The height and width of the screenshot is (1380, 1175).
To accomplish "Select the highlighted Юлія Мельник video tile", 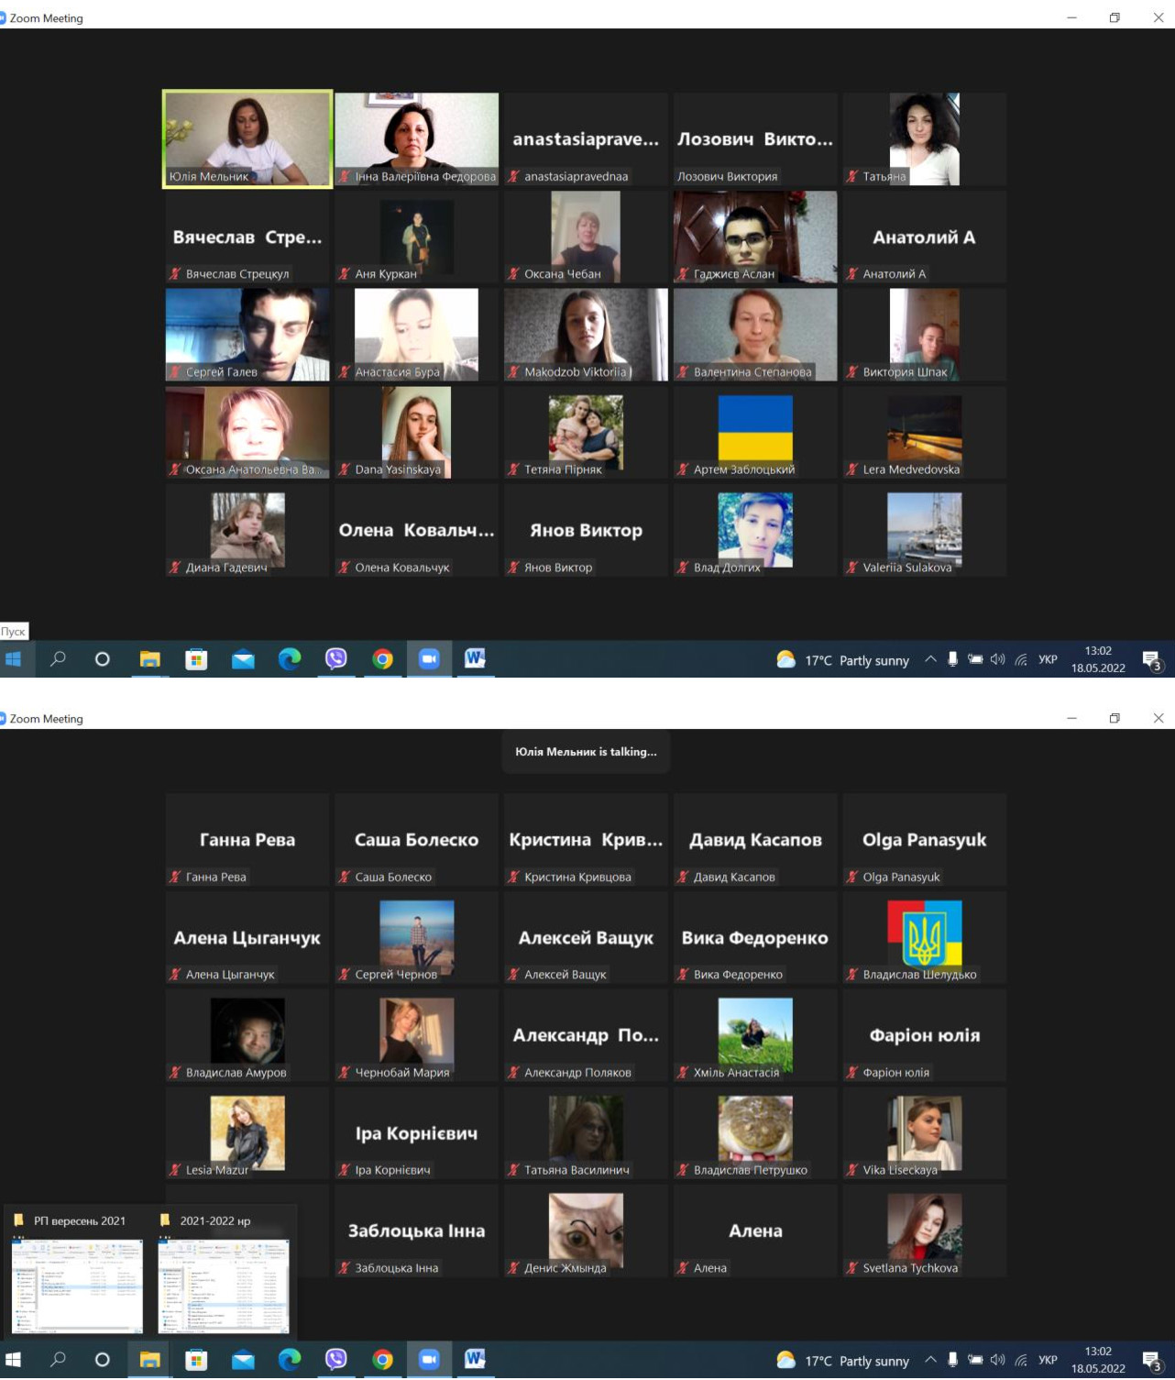I will coord(247,138).
